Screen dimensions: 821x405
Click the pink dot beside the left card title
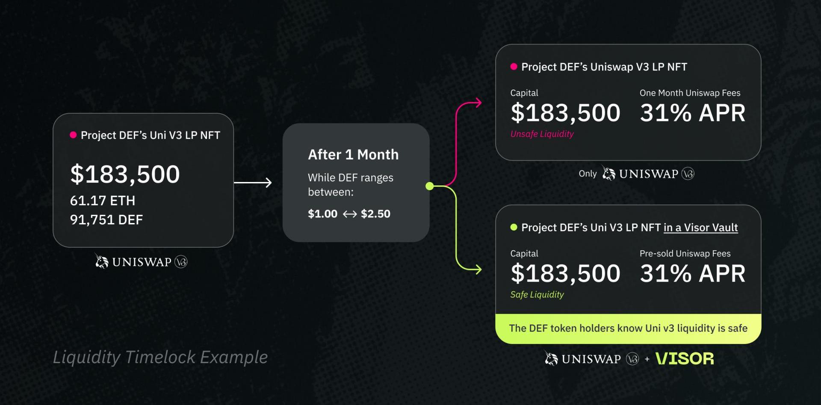73,135
